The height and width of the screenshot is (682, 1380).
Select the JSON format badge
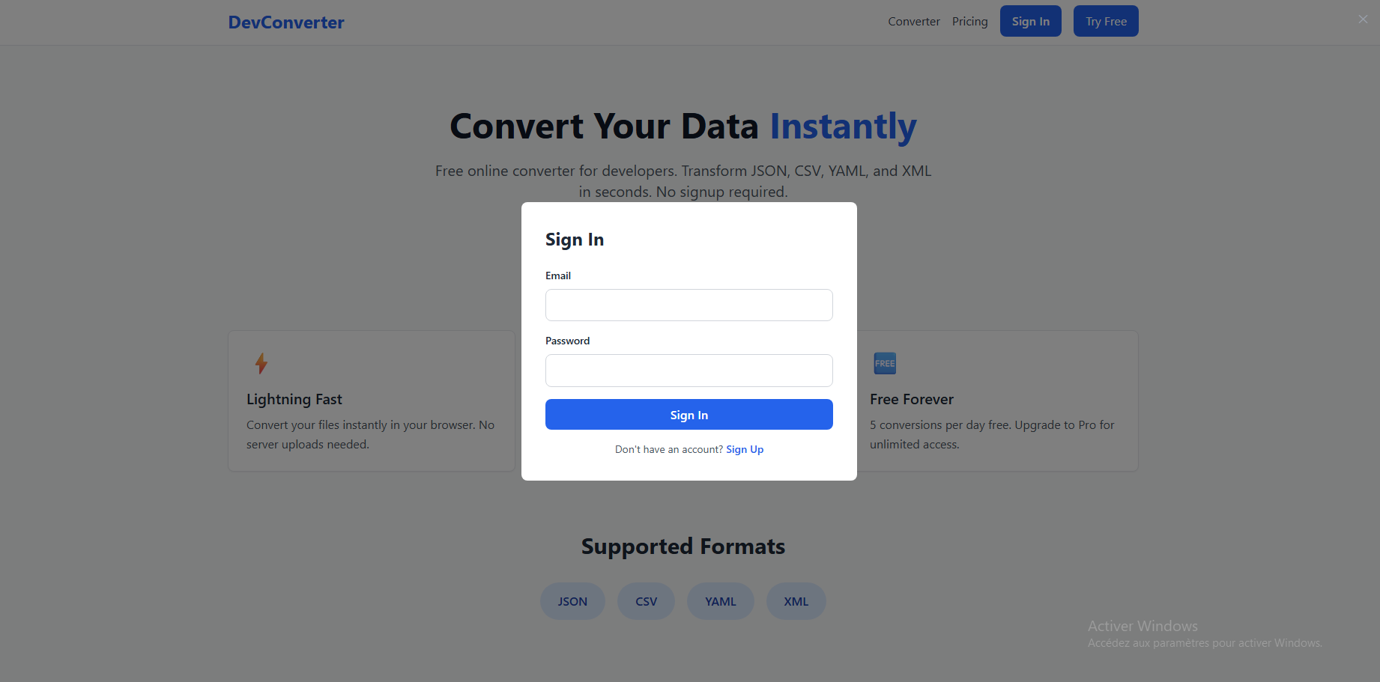click(572, 600)
